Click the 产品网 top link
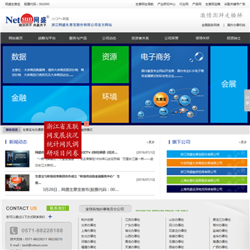This screenshot has width=250, height=250. 197,4
